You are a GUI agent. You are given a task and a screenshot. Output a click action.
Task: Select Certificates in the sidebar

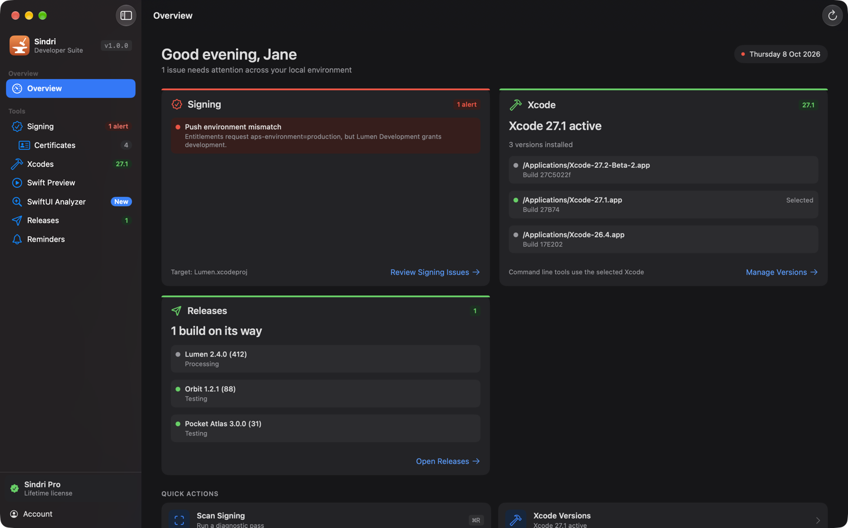coord(71,145)
